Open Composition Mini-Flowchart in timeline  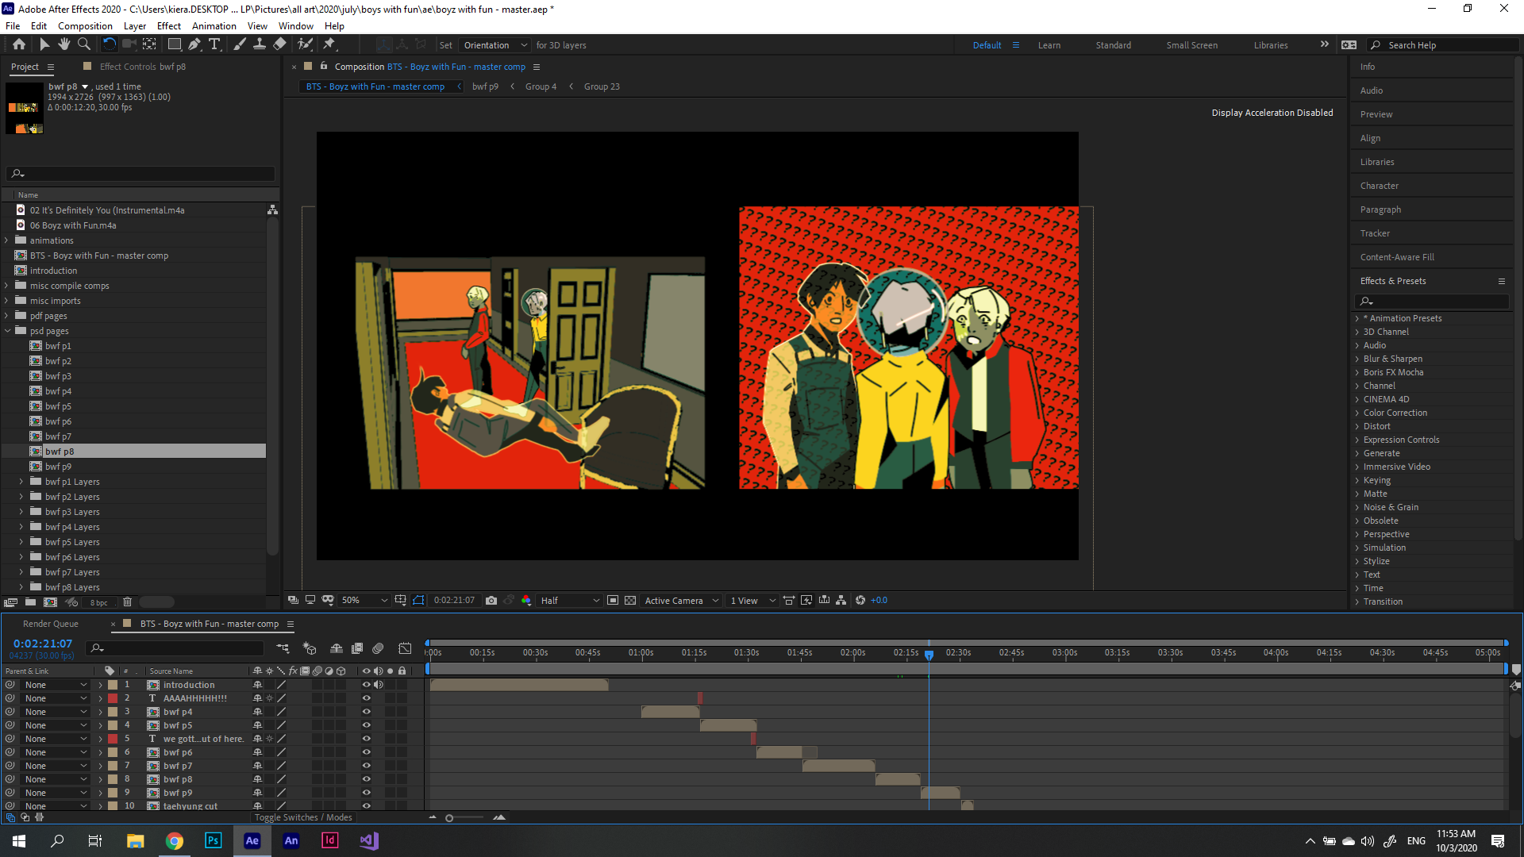283,648
